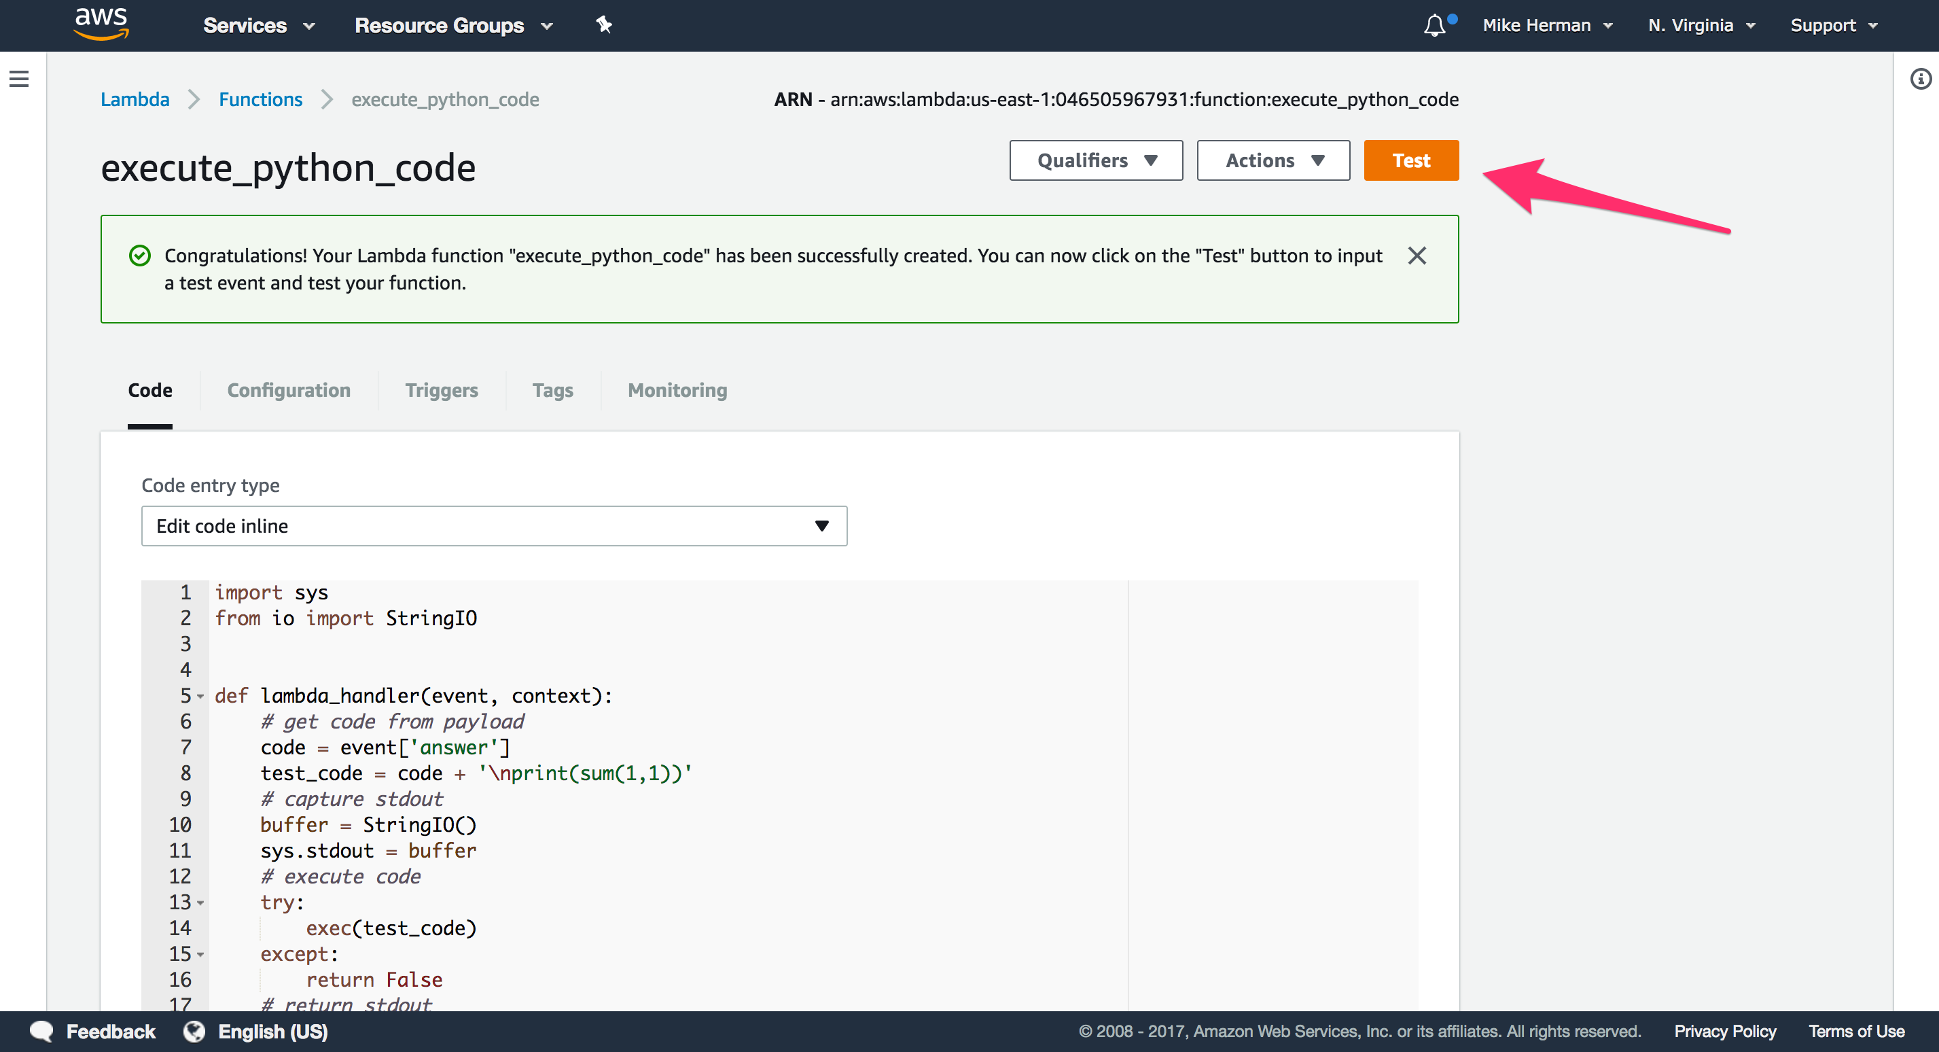Click the hamburger menu icon
This screenshot has height=1052, width=1939.
tap(20, 80)
